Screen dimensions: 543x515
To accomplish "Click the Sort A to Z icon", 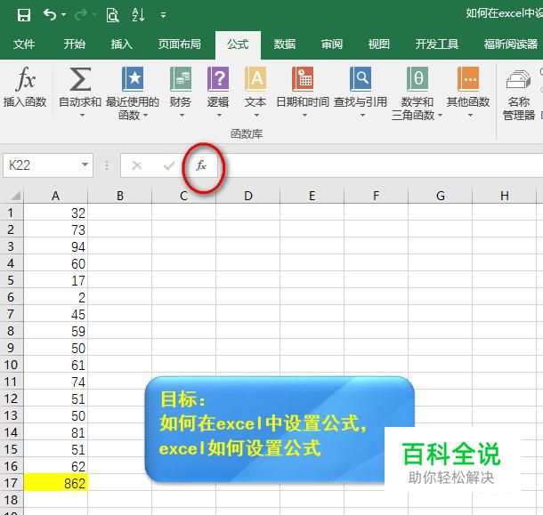I will pos(138,15).
